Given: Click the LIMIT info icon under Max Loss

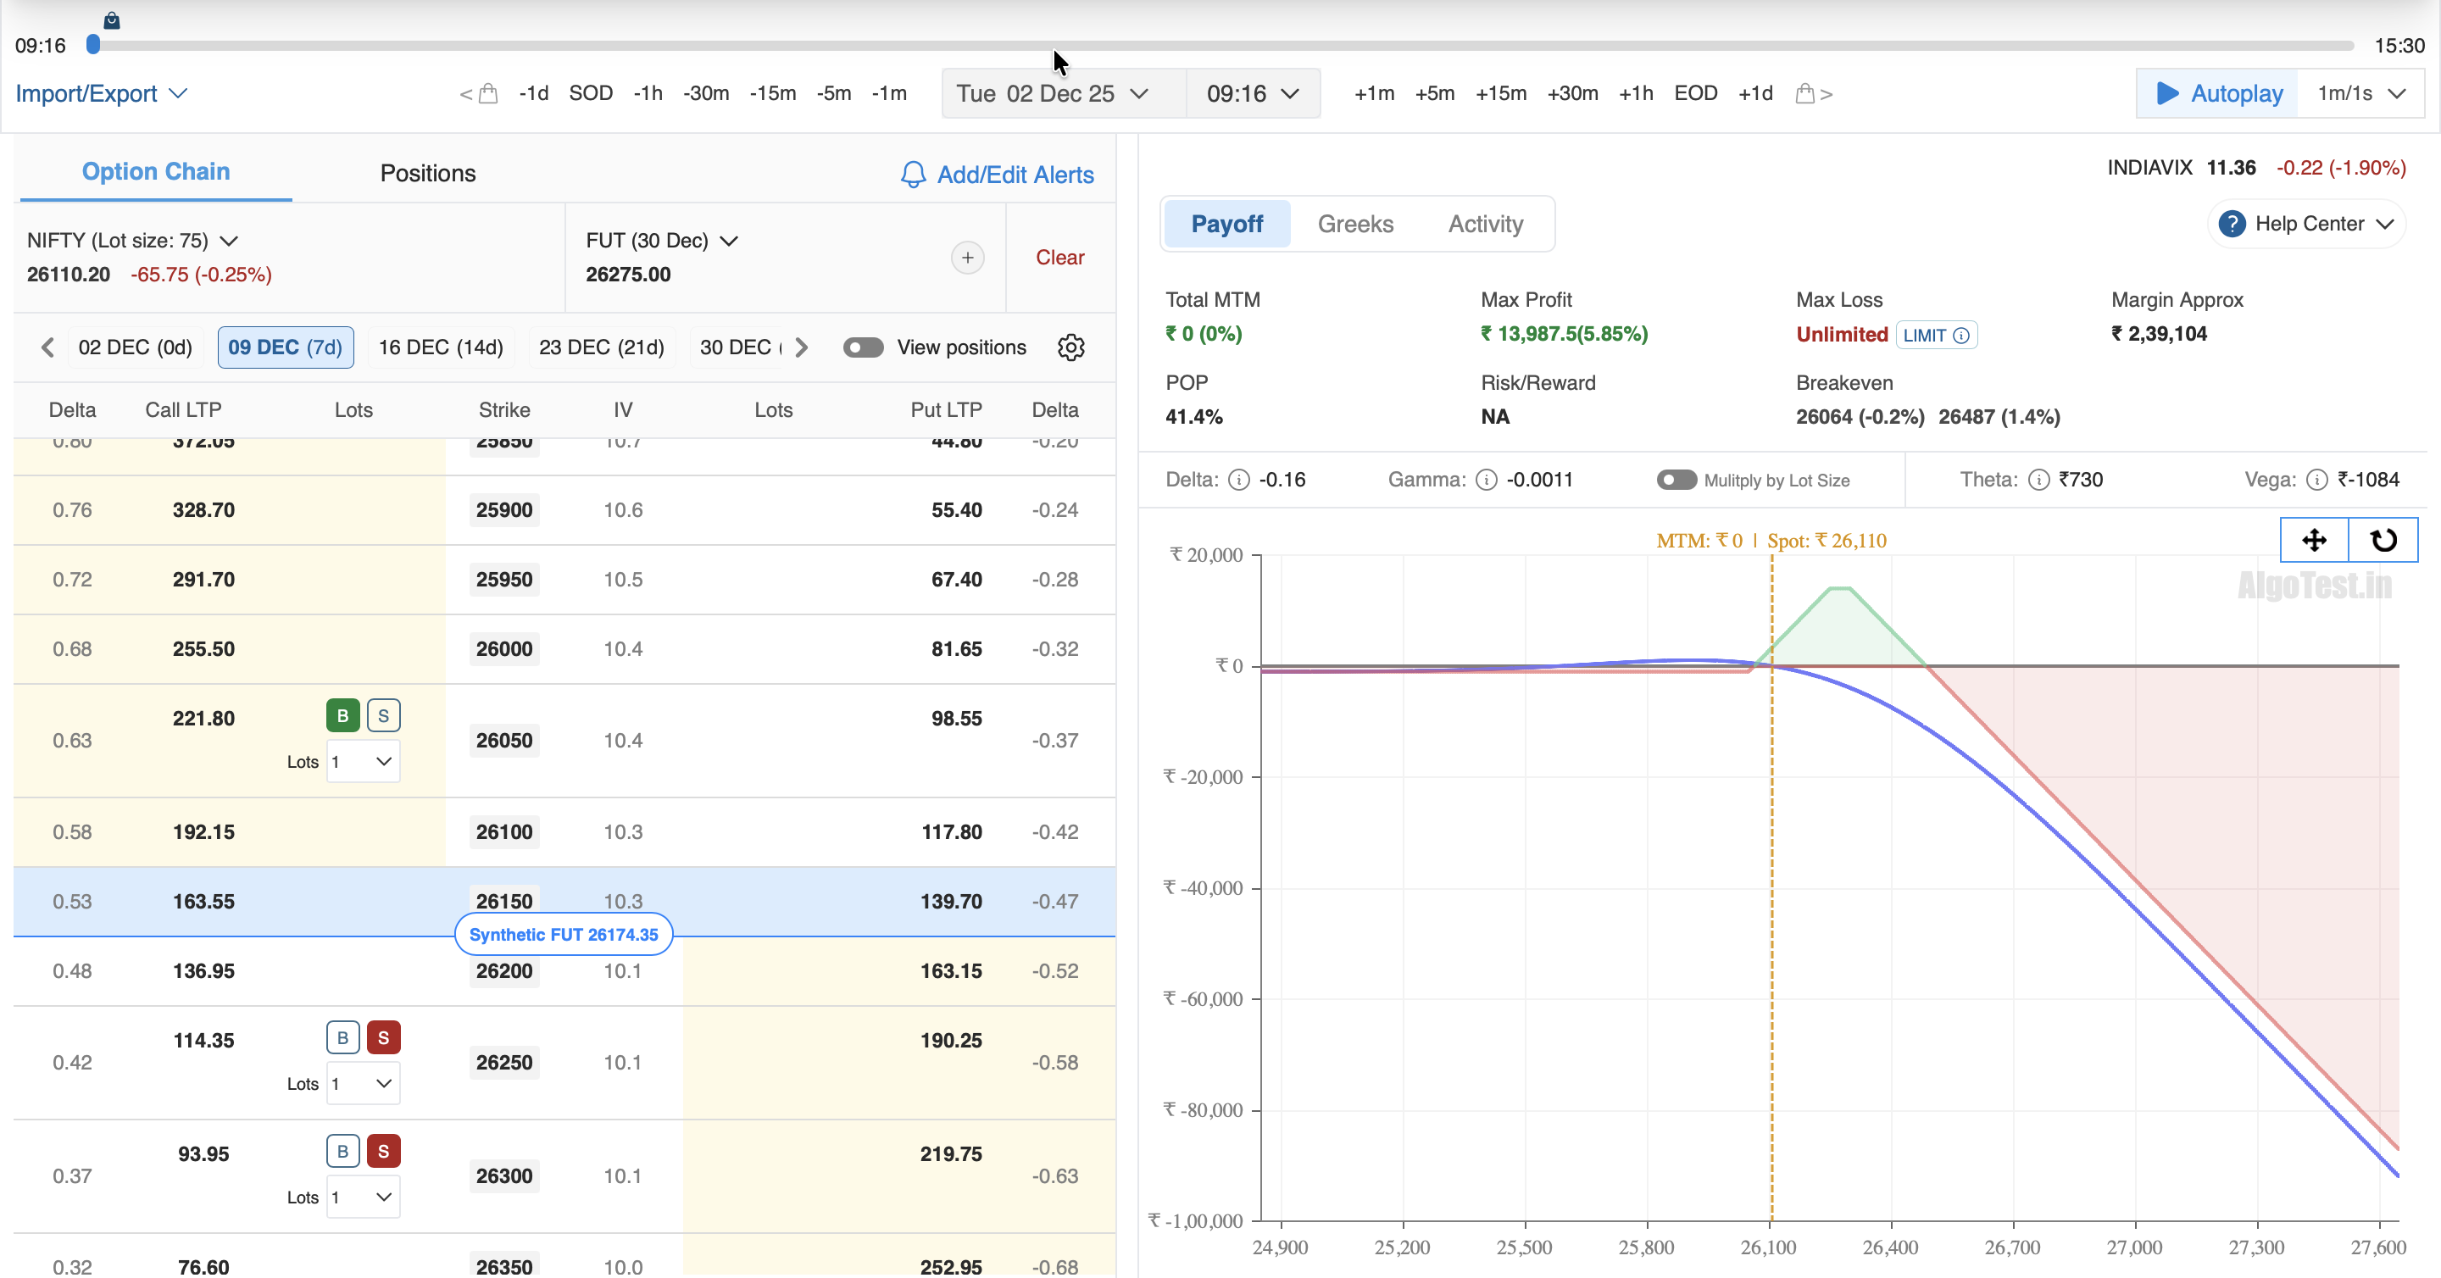Looking at the screenshot, I should (1961, 336).
